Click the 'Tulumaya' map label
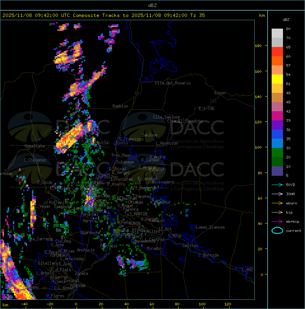 (x=125, y=162)
